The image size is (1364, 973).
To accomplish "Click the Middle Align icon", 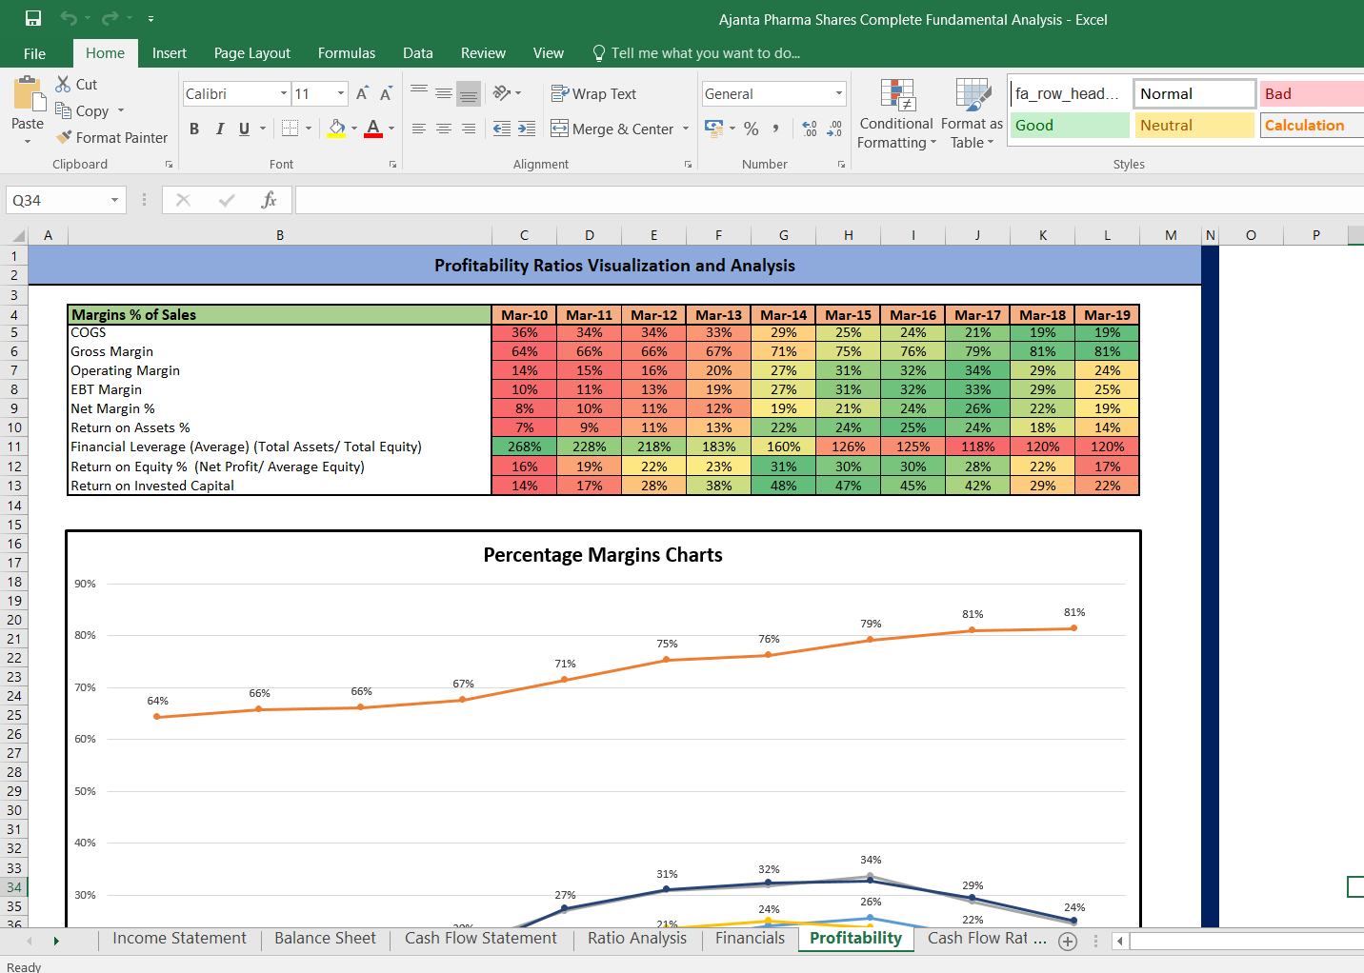I will [x=444, y=93].
